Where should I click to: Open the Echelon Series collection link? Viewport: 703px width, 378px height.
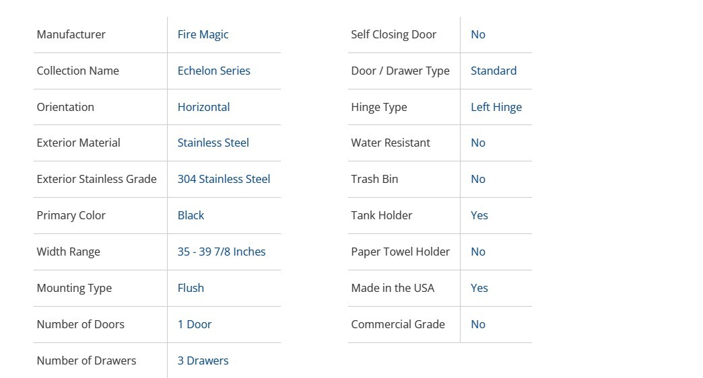(x=213, y=71)
